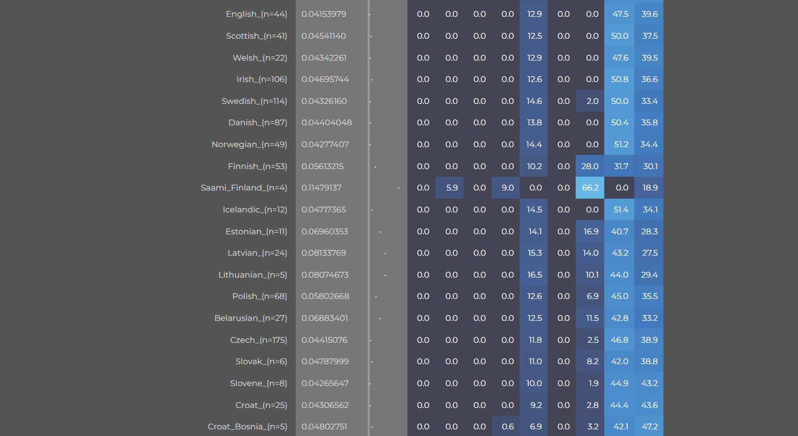Click distance value 0.04802751
798x436 pixels.
coord(324,427)
